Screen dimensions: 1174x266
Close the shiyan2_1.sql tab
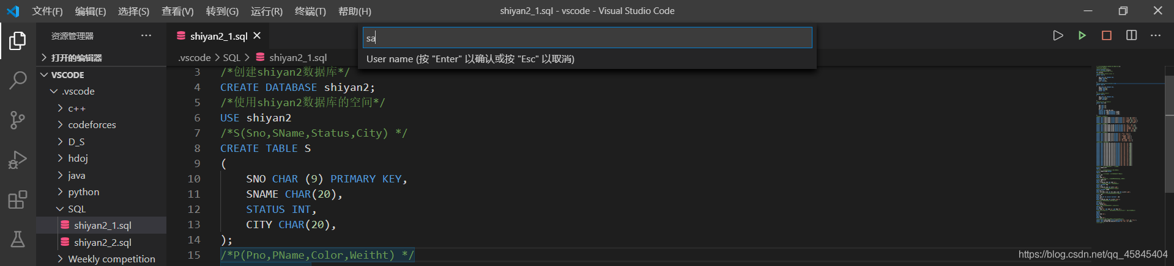click(257, 36)
